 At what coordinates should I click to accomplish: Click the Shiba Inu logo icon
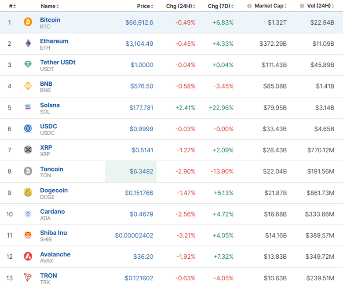(x=28, y=235)
